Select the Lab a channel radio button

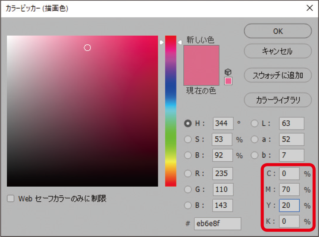tap(254, 139)
